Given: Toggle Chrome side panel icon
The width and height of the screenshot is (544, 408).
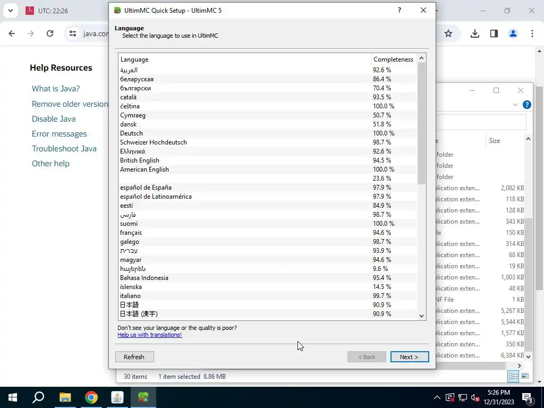Looking at the screenshot, I should pos(494,33).
